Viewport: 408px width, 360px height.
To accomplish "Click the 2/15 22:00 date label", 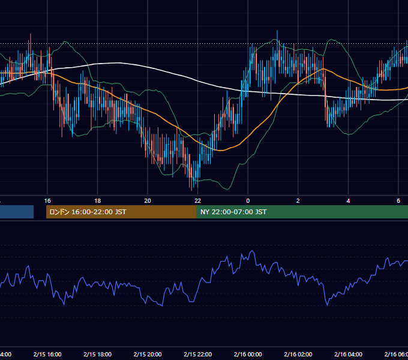I will click(198, 354).
